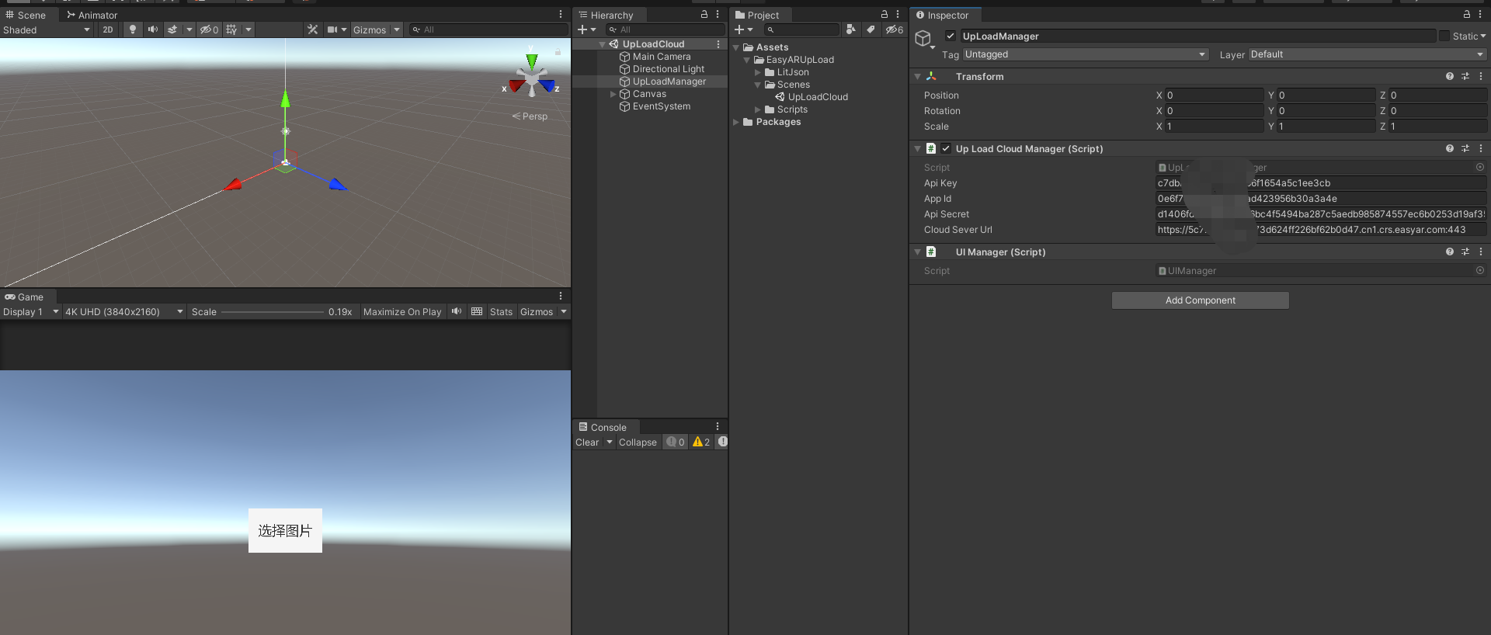Open the Tag Untagged dropdown
Viewport: 1491px width, 635px height.
[1085, 54]
